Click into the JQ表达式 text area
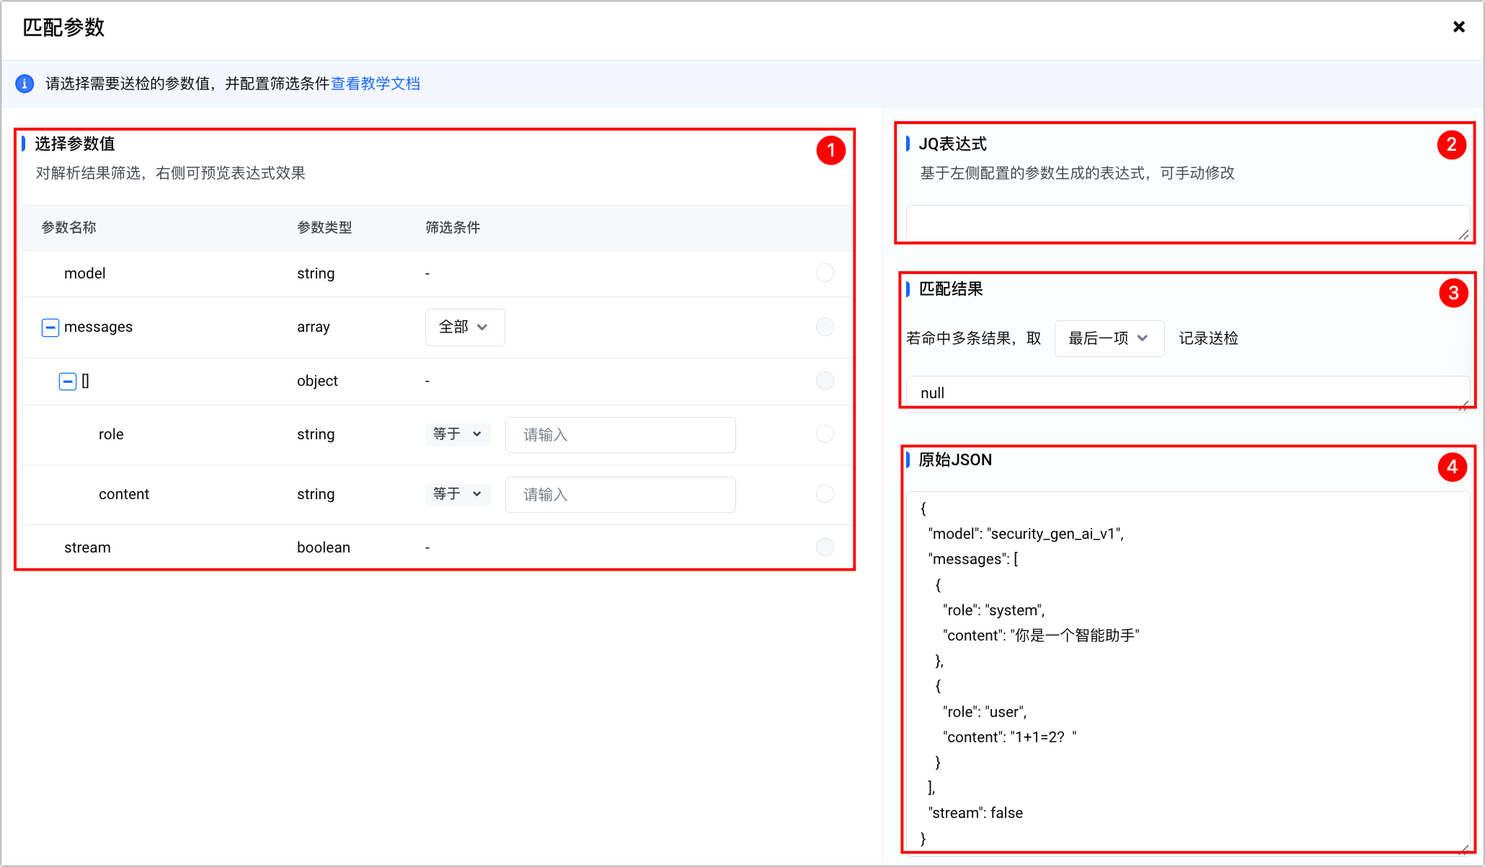Viewport: 1485px width, 867px height. point(1182,223)
